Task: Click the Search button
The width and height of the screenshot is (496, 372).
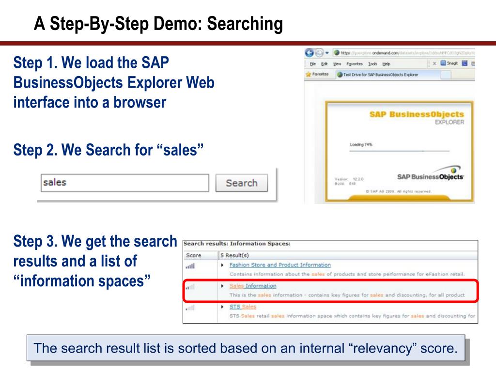Action: point(242,183)
